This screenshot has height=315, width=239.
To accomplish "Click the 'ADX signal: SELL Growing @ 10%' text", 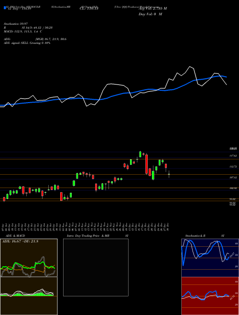I will [x=27, y=43].
